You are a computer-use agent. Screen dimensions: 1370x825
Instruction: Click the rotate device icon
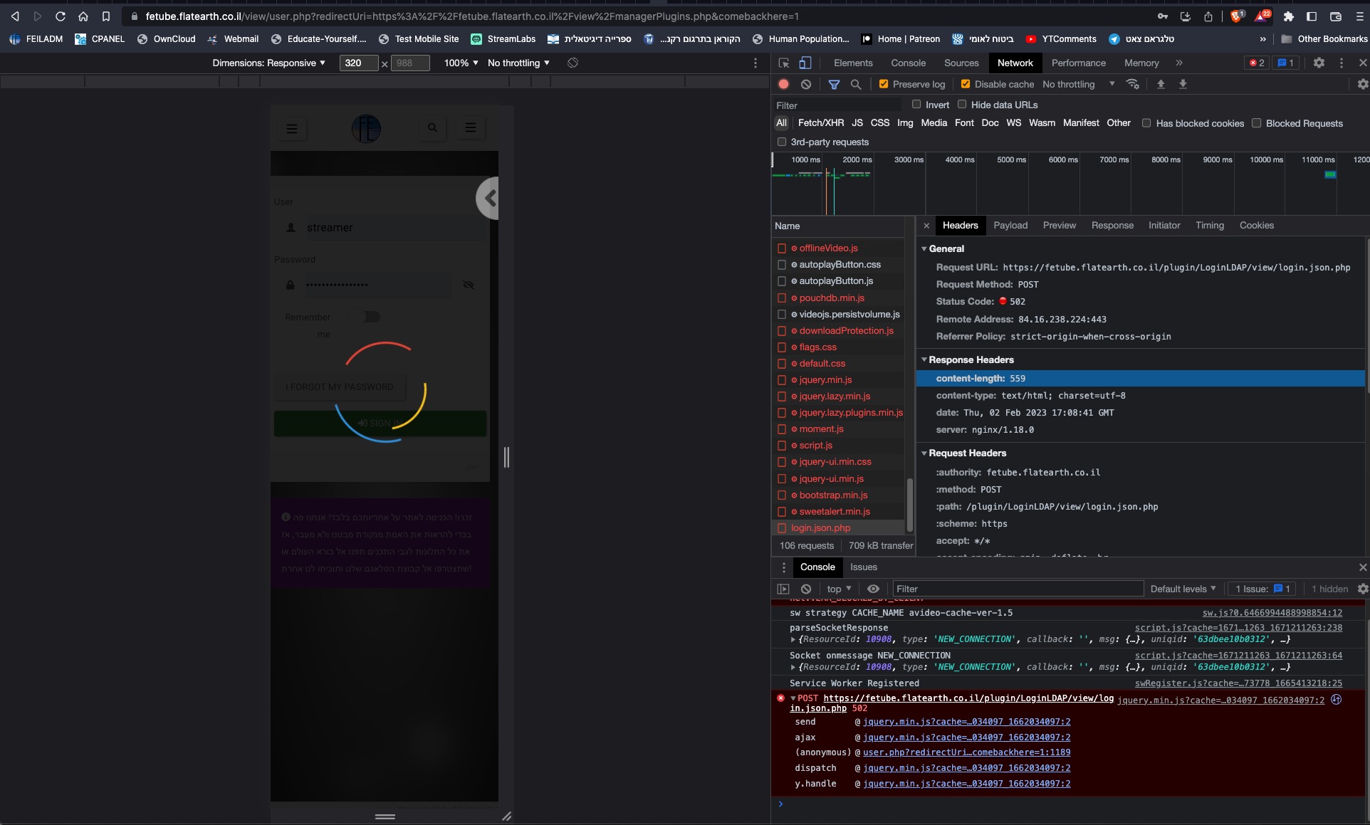572,63
